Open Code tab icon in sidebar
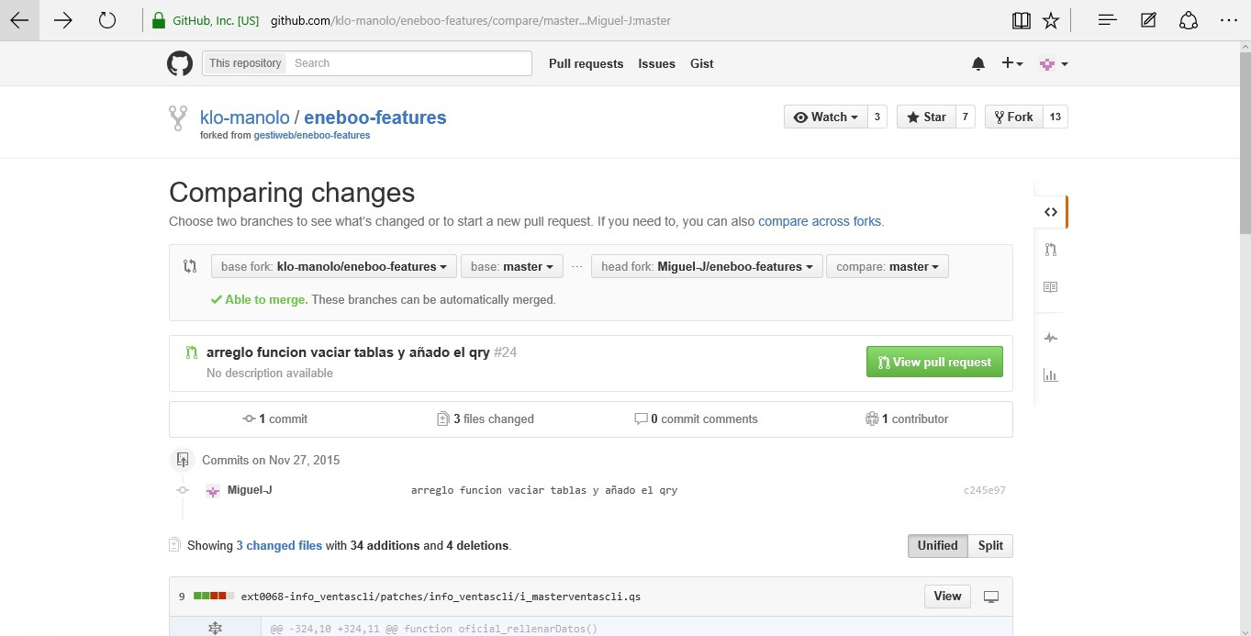 coord(1051,212)
